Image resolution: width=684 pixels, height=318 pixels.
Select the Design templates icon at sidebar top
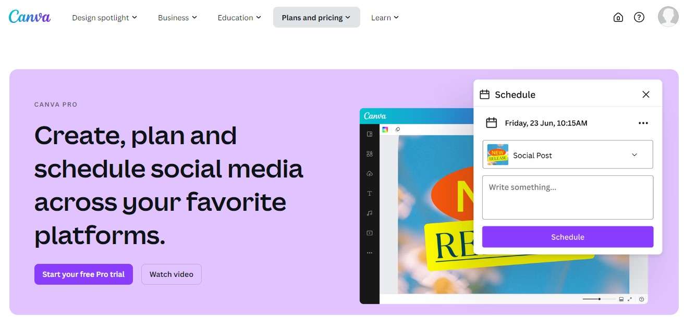coord(369,133)
